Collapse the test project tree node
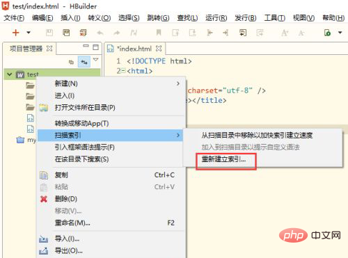This screenshot has width=348, height=258. pyautogui.click(x=10, y=74)
